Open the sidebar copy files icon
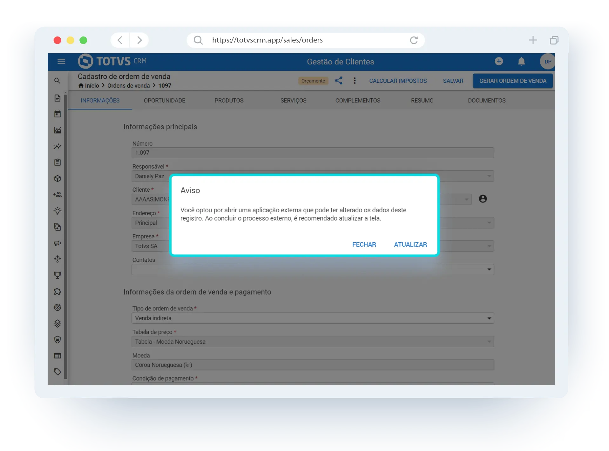 57,227
